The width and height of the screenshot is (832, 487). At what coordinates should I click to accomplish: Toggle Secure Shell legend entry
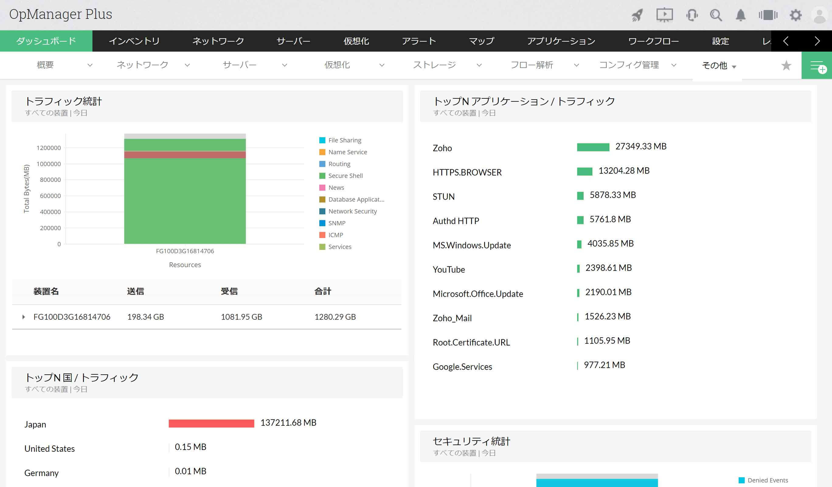pyautogui.click(x=345, y=176)
